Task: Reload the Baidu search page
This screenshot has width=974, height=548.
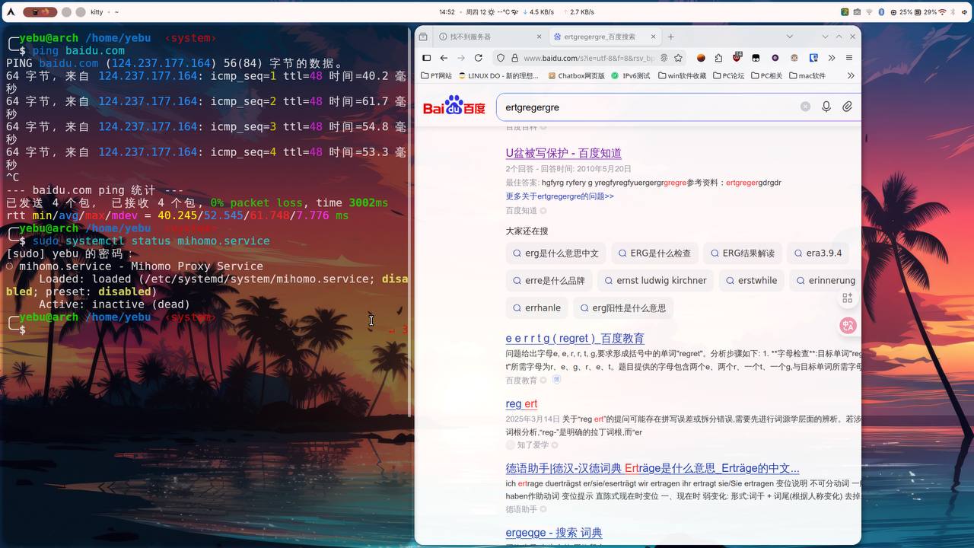Action: pyautogui.click(x=478, y=58)
